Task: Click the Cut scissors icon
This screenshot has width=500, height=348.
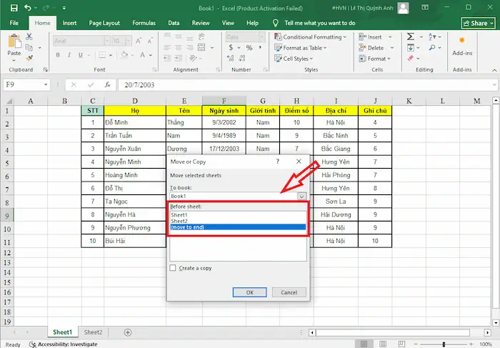Action: (31, 36)
